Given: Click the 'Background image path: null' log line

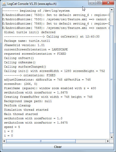Looking at the screenshot, I should (28, 101).
